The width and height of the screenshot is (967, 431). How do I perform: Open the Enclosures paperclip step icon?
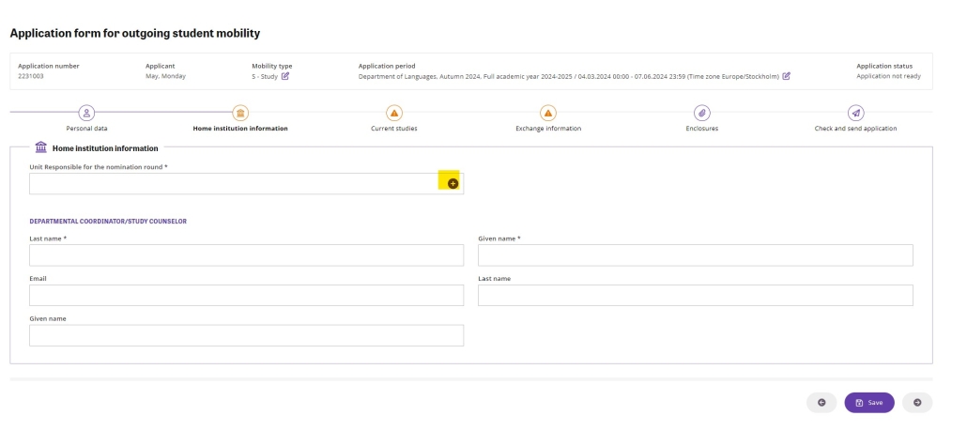[x=702, y=112]
